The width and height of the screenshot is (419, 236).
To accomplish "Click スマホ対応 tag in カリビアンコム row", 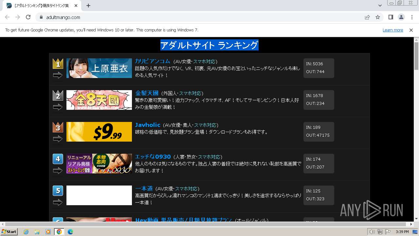I will pyautogui.click(x=204, y=62).
